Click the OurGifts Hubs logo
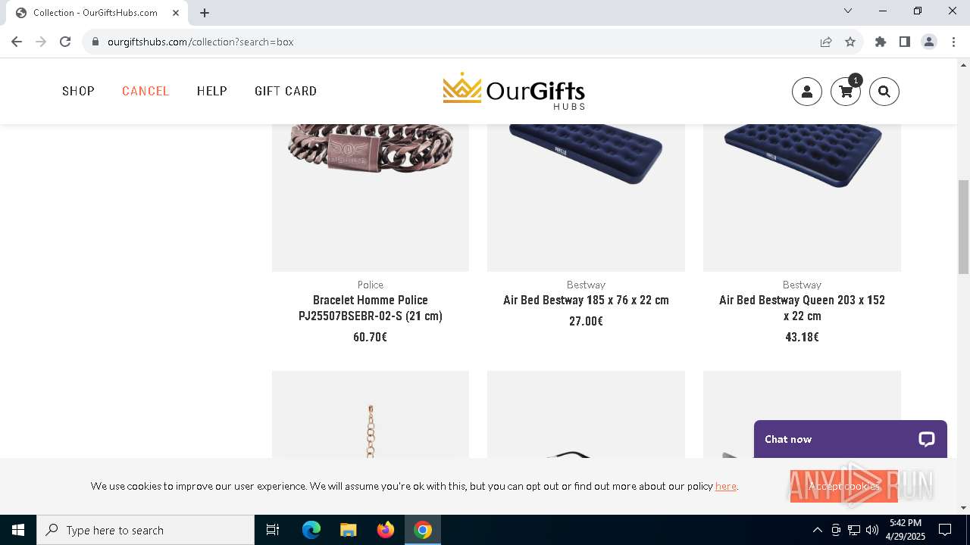 tap(514, 92)
